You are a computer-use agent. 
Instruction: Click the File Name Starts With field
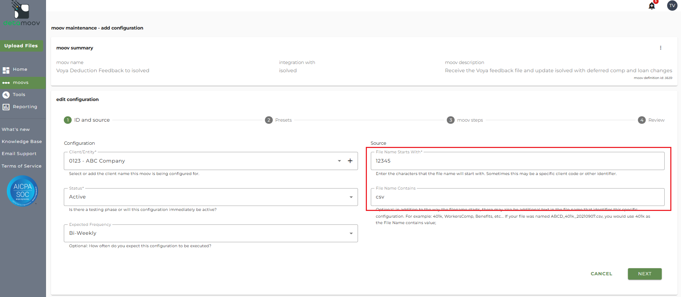(517, 161)
